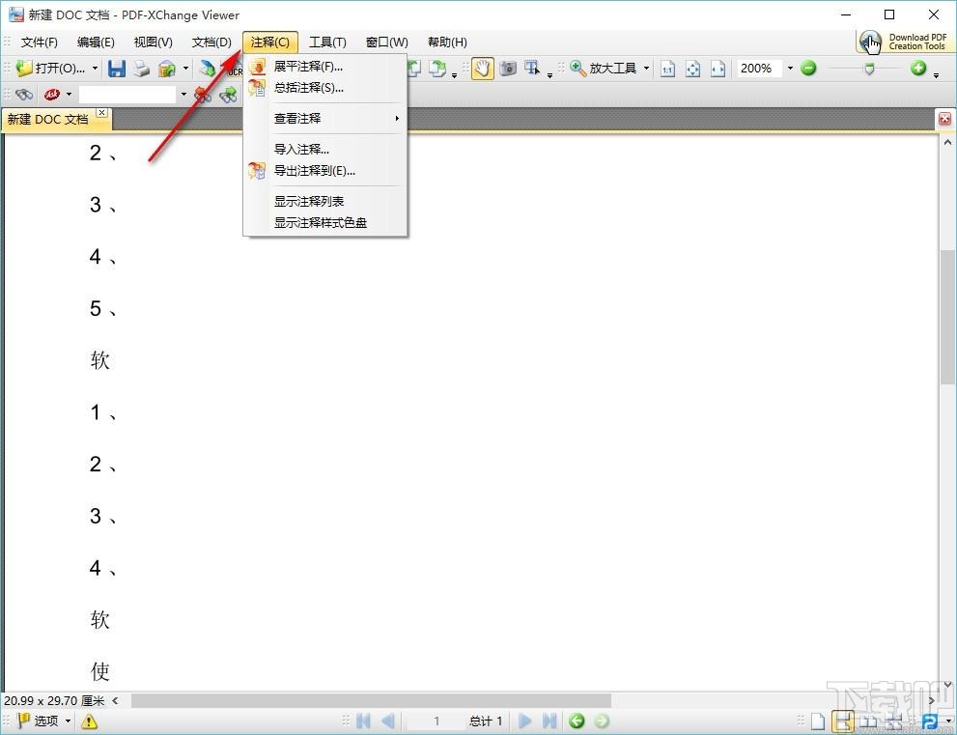This screenshot has height=735, width=957.
Task: Expand the Ask search provider dropdown
Action: pos(69,95)
